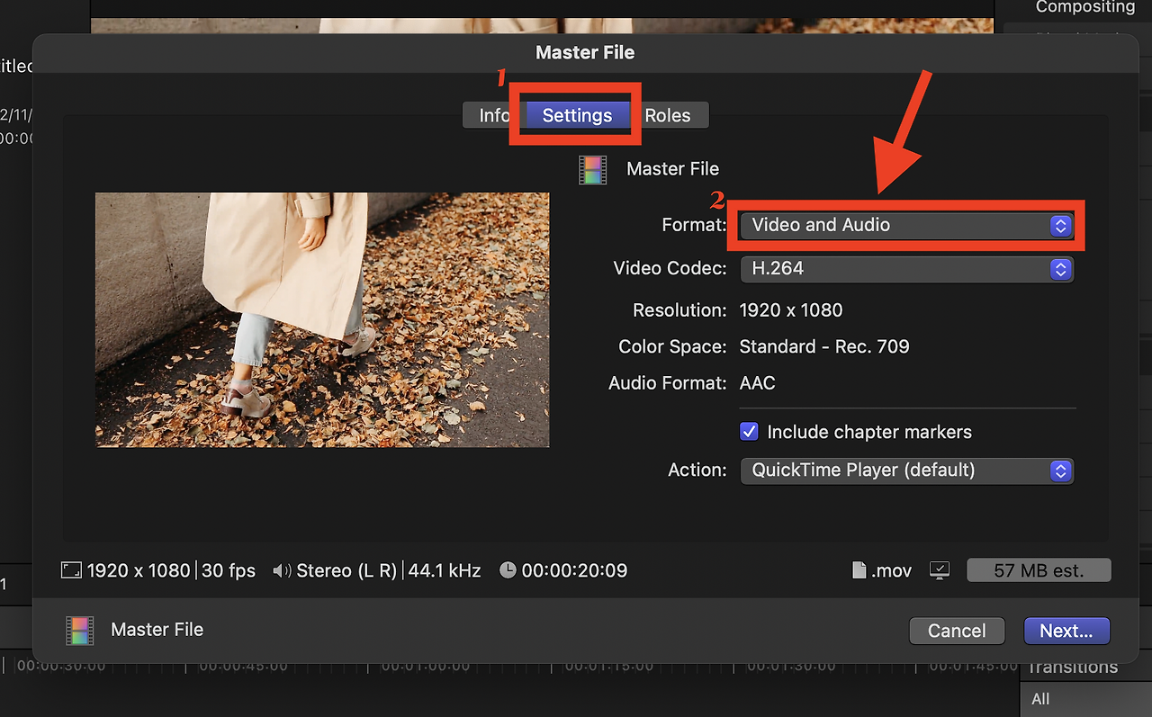1152x717 pixels.
Task: Open the Action dropdown
Action: 906,471
